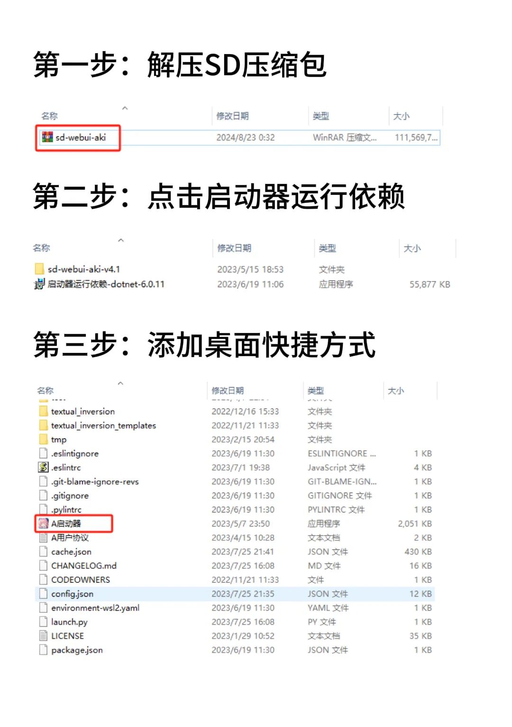Click the cache.json file icon
Viewport: 512px width, 727px height.
pyautogui.click(x=43, y=552)
